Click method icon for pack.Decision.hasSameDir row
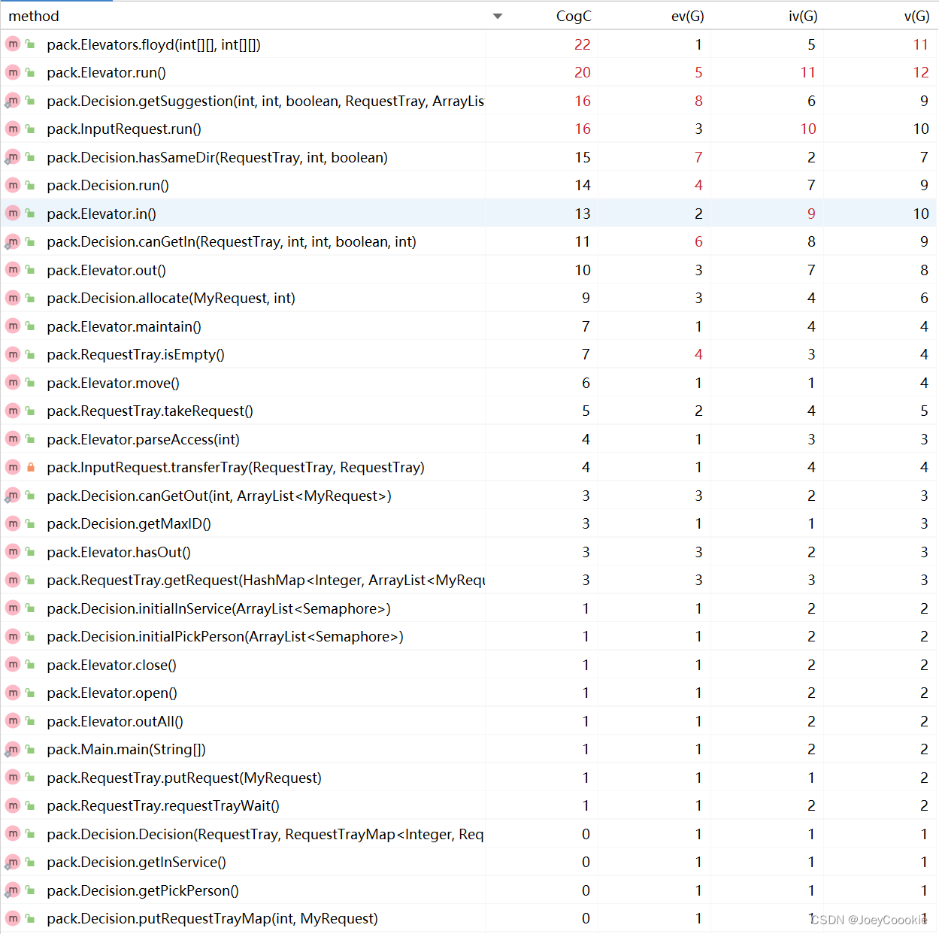 (x=13, y=157)
